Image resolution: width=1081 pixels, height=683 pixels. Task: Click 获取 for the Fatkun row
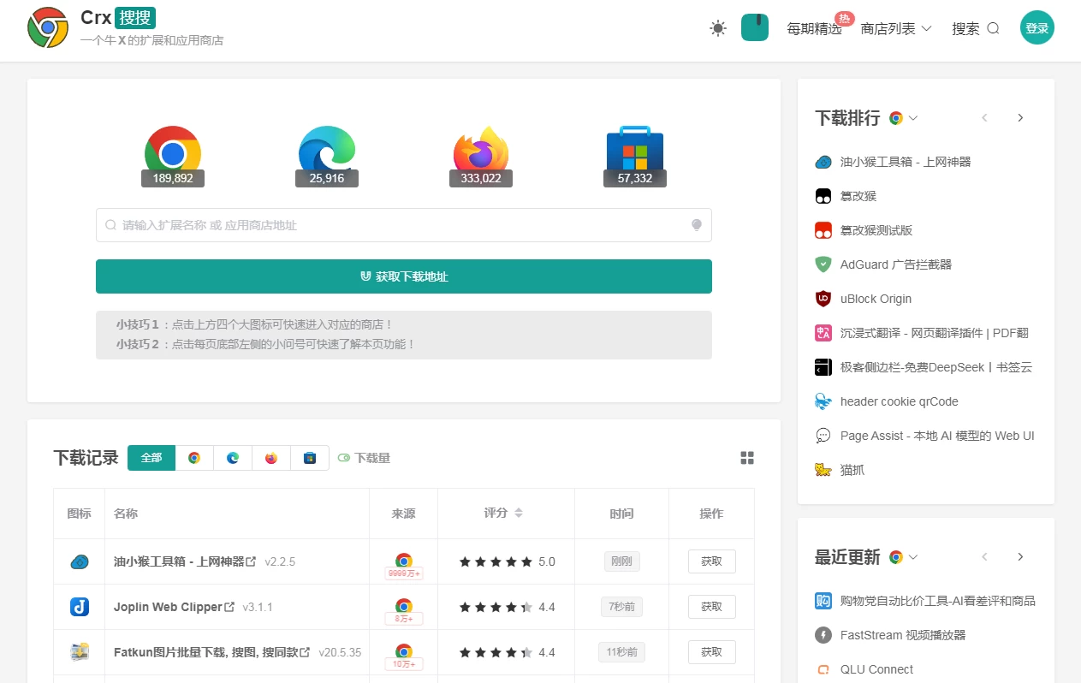coord(712,652)
